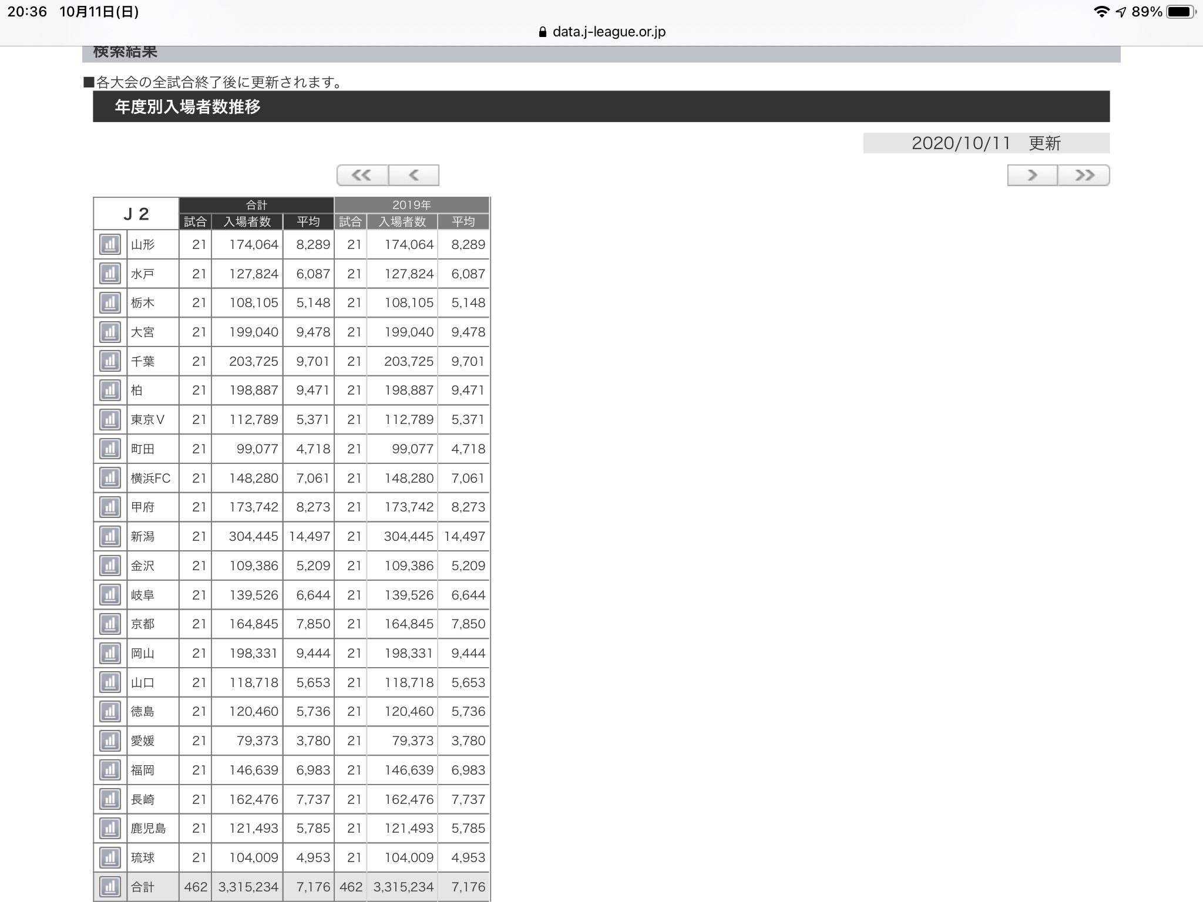Tap the Wi-Fi status icon
This screenshot has width=1203, height=902.
click(x=1101, y=12)
